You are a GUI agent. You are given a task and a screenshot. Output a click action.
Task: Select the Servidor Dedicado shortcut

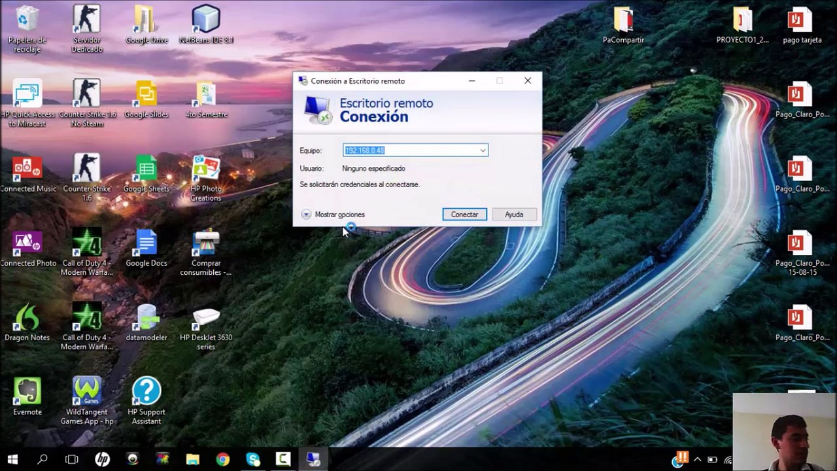click(x=86, y=29)
